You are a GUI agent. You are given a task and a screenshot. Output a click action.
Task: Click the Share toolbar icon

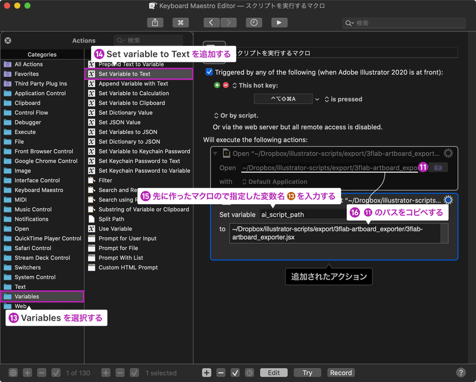[x=155, y=23]
